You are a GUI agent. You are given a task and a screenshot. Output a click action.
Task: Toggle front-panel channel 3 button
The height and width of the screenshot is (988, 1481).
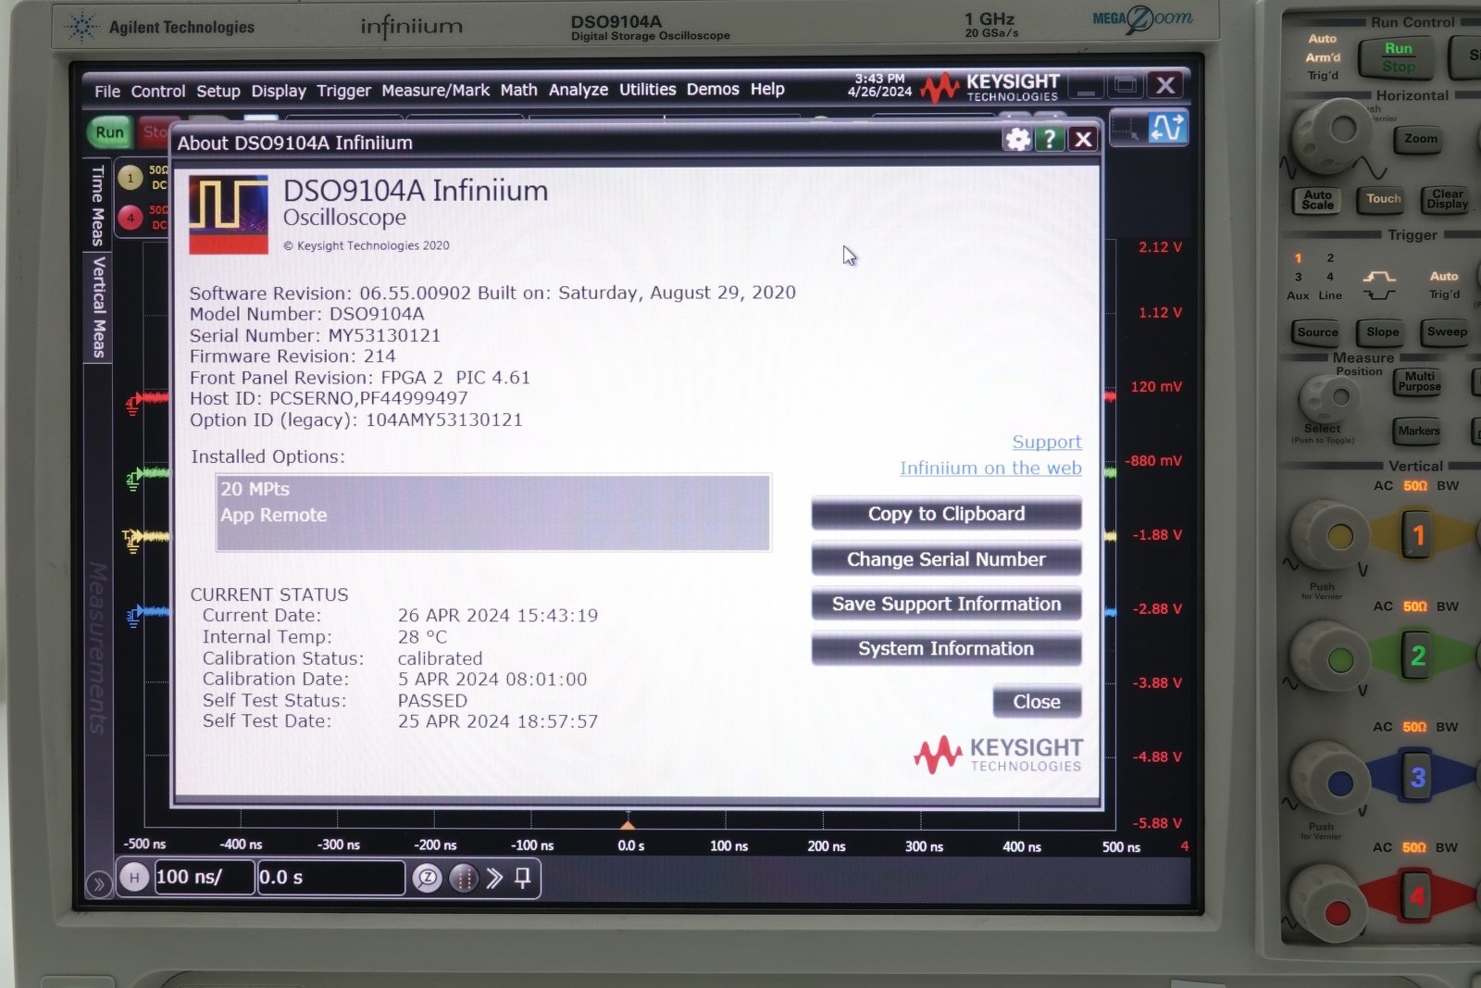(1417, 777)
